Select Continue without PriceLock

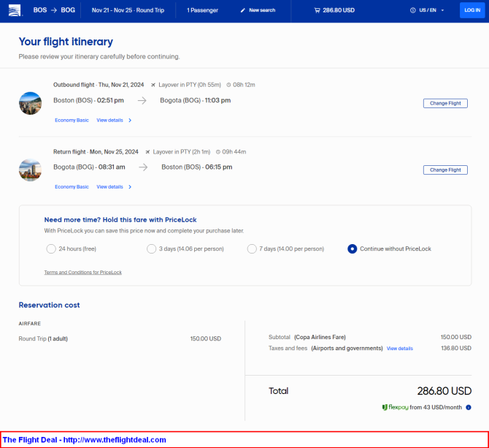click(352, 248)
